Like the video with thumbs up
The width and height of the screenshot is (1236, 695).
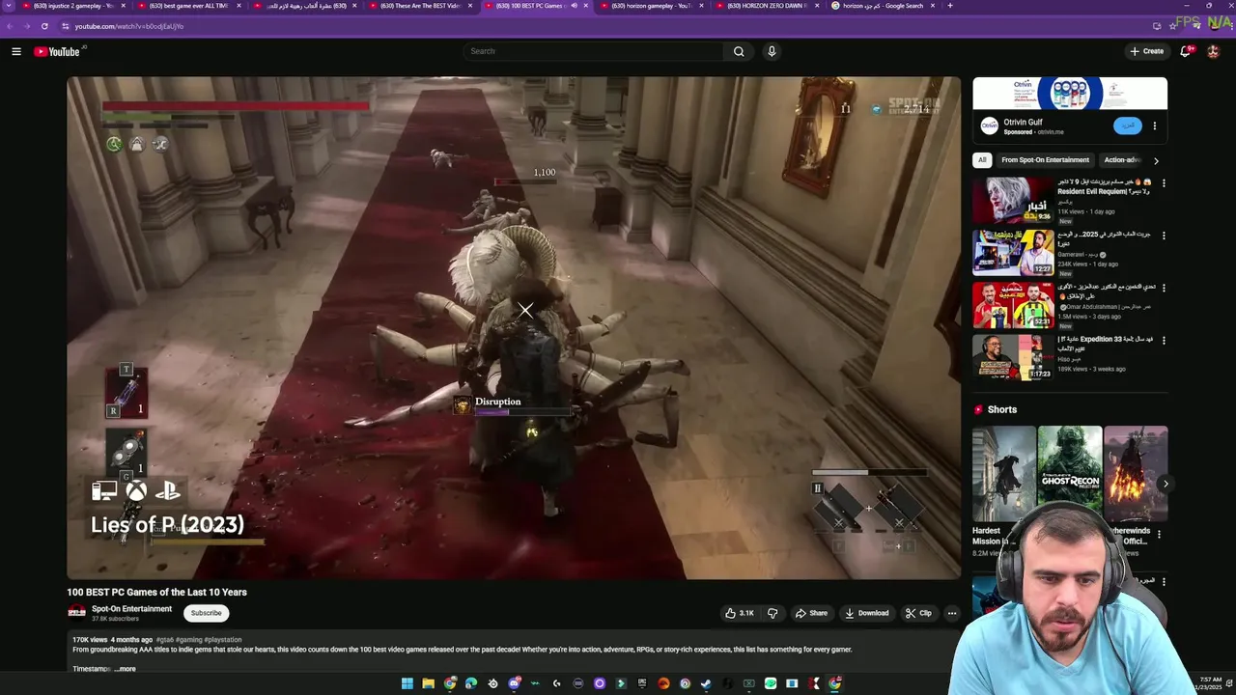click(x=740, y=613)
